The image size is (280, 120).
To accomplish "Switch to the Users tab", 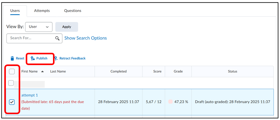I will click(x=15, y=11).
